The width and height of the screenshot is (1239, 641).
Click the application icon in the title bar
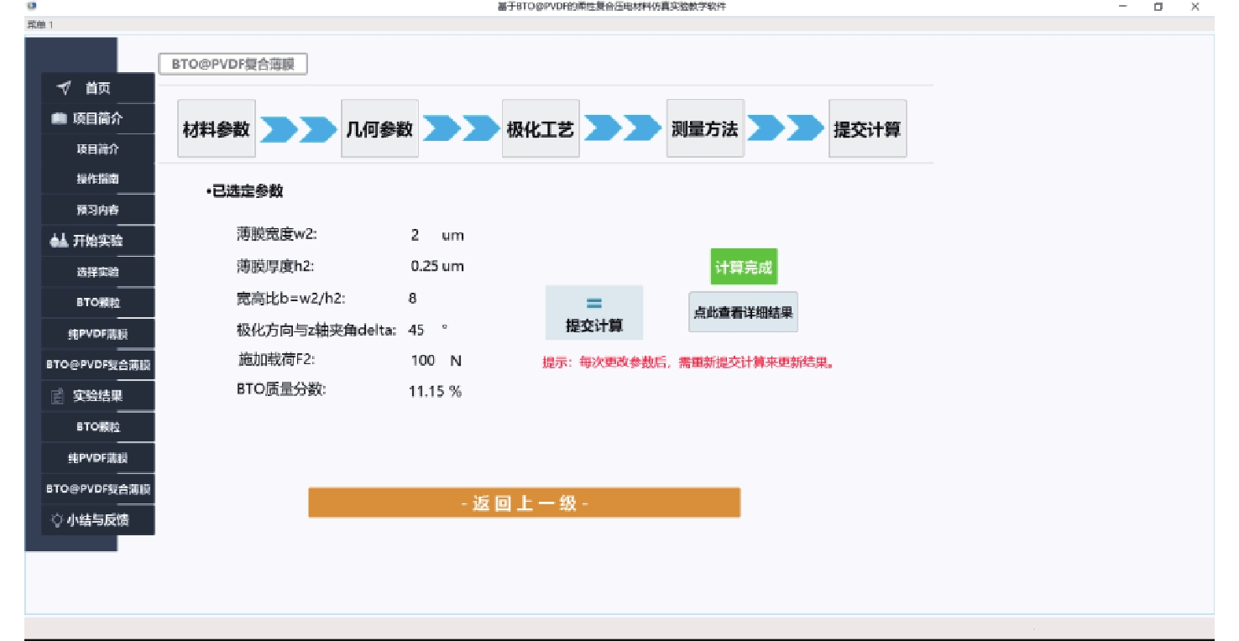point(31,7)
